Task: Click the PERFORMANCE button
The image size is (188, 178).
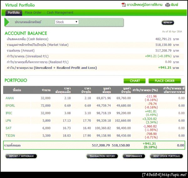Action: pos(134,156)
